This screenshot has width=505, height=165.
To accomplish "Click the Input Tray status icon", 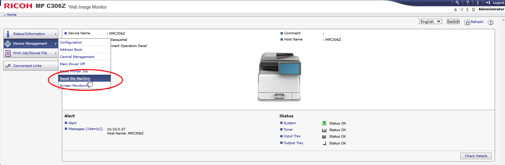I will pyautogui.click(x=324, y=137).
